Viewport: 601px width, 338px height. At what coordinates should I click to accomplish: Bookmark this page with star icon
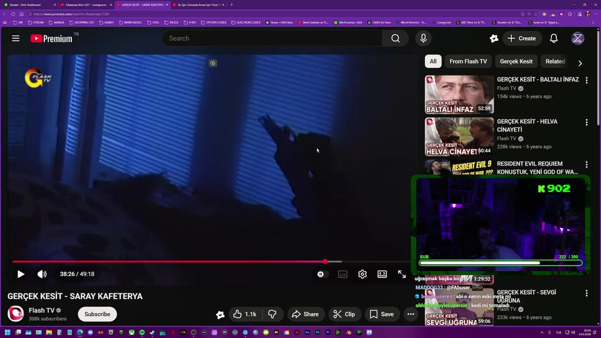[x=536, y=14]
